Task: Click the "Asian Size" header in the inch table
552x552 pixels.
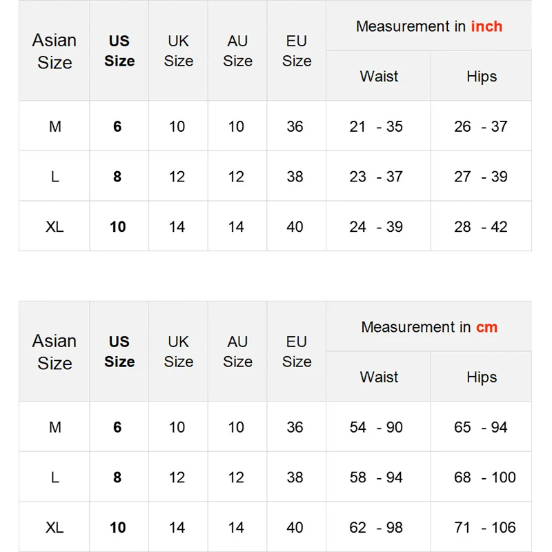Action: coord(55,51)
